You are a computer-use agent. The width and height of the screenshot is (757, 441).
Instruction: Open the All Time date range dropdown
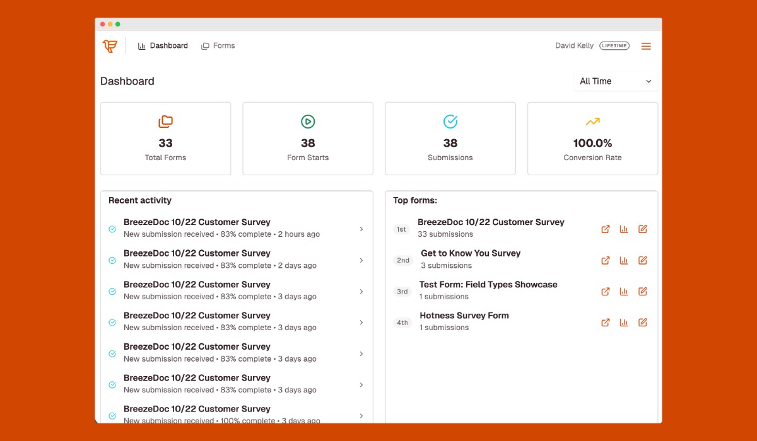click(616, 81)
